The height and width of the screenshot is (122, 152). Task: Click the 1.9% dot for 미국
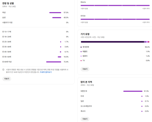142,96
